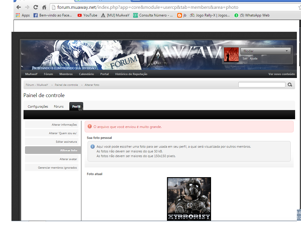Switch to the Configurações tab

(38, 107)
